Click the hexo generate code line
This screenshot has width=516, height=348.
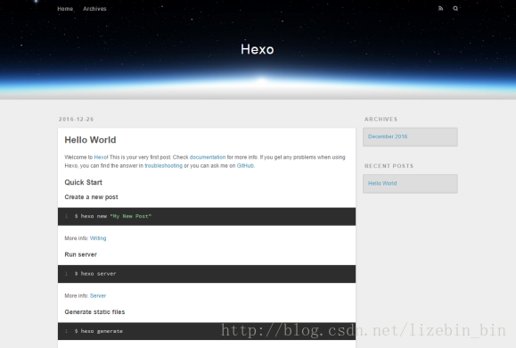click(x=98, y=331)
